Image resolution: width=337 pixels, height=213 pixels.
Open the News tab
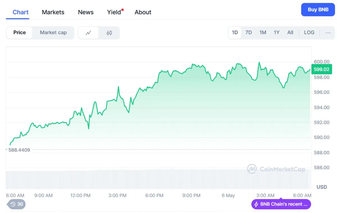pos(86,12)
